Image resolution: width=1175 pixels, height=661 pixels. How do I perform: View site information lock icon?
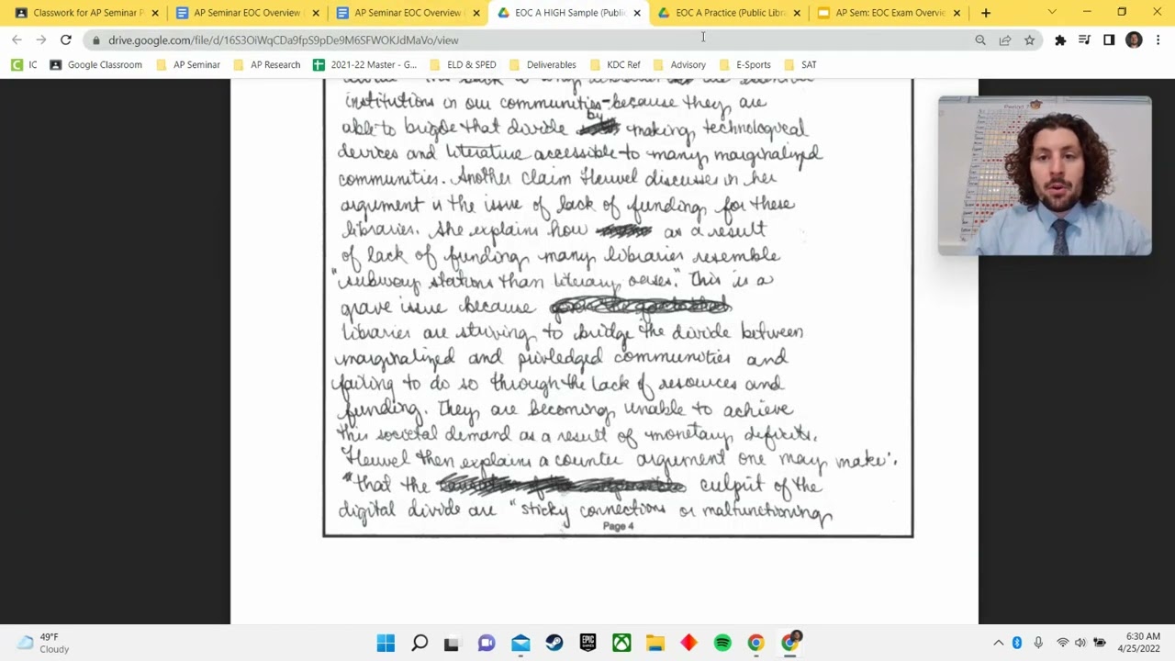click(96, 40)
